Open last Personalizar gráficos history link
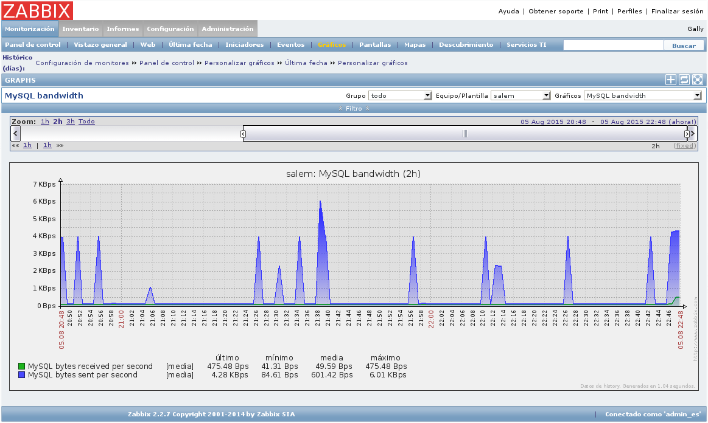Screen dimensions: 708x423 [x=373, y=63]
